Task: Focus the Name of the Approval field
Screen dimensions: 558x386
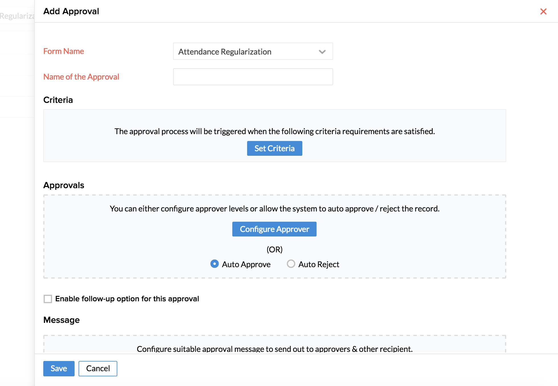Action: 253,77
